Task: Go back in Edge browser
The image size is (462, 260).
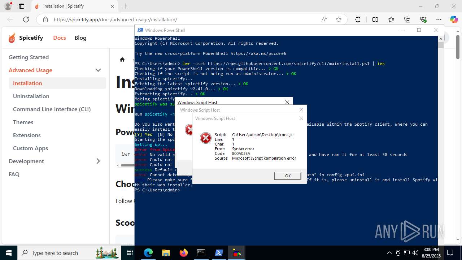Action: click(x=10, y=19)
